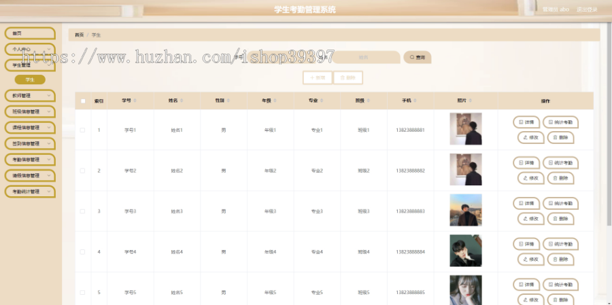
Task: Click 删除 in the 学号1 row
Action: 560,137
